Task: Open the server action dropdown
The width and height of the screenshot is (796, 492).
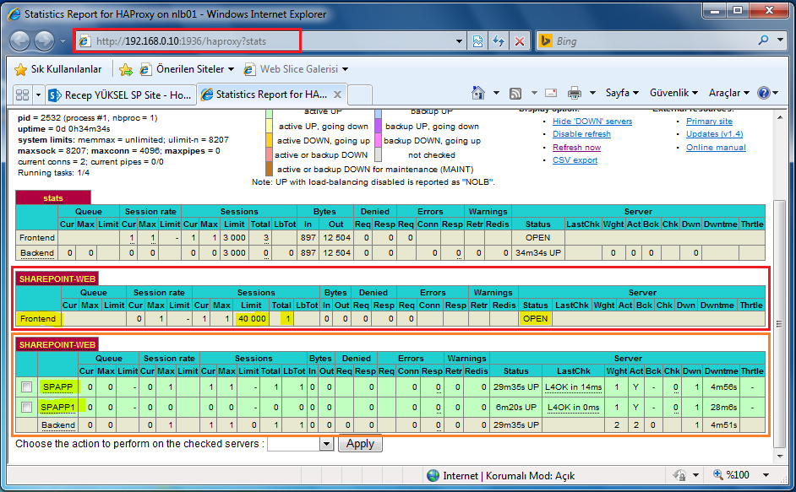Action: point(300,444)
